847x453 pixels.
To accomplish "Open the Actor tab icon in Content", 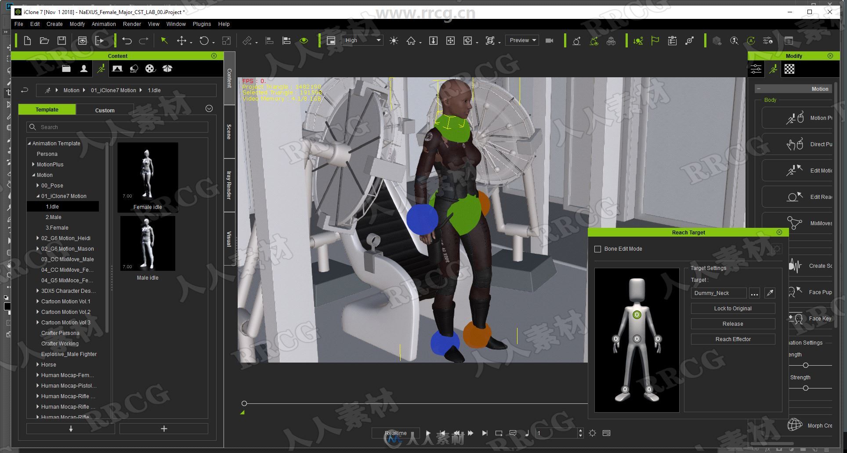I will [x=83, y=68].
